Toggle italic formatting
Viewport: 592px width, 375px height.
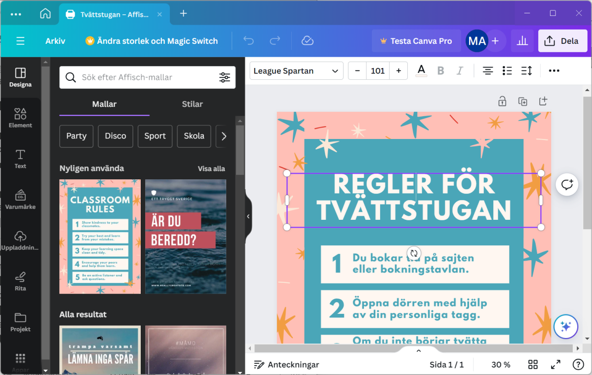coord(460,70)
